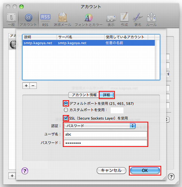Click the ユーザ名 field containing abc
Viewport: 182px width, 187px height.
pos(105,134)
